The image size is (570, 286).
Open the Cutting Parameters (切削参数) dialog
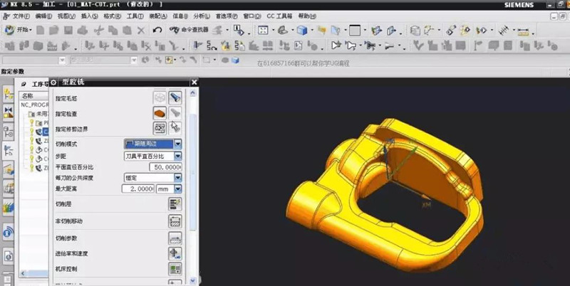[x=175, y=238]
